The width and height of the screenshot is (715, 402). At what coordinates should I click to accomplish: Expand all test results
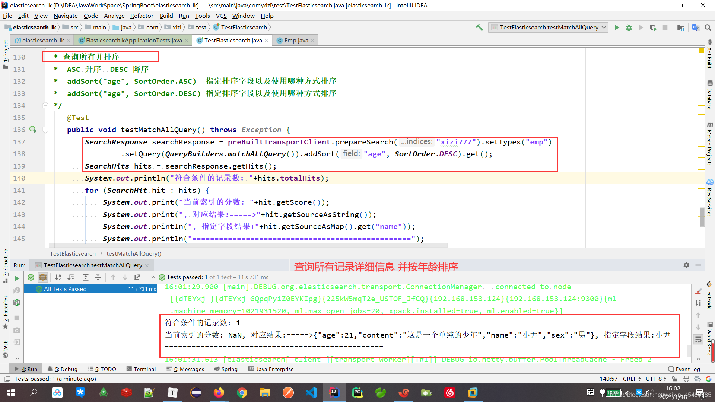point(85,277)
